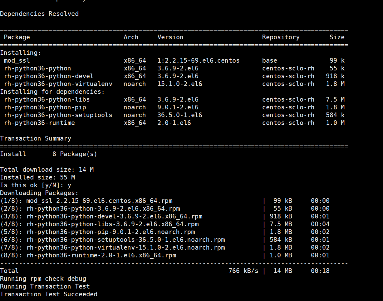Click rh-python36-python-setuptools package name in table

[x=58, y=115]
